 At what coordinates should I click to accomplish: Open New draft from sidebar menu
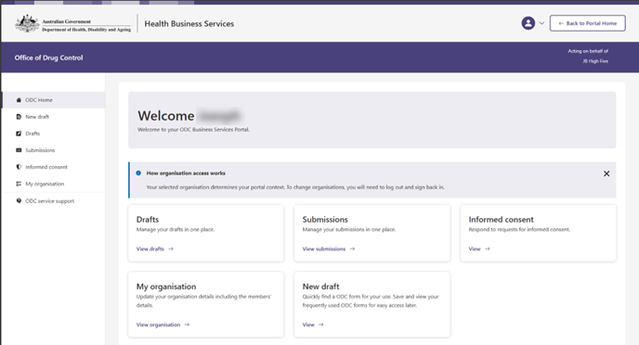coord(54,117)
